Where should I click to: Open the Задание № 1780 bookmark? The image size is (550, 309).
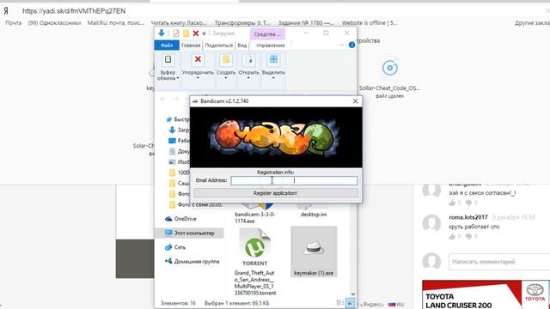point(306,23)
